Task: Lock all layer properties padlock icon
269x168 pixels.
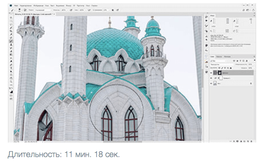Action: click(231, 68)
